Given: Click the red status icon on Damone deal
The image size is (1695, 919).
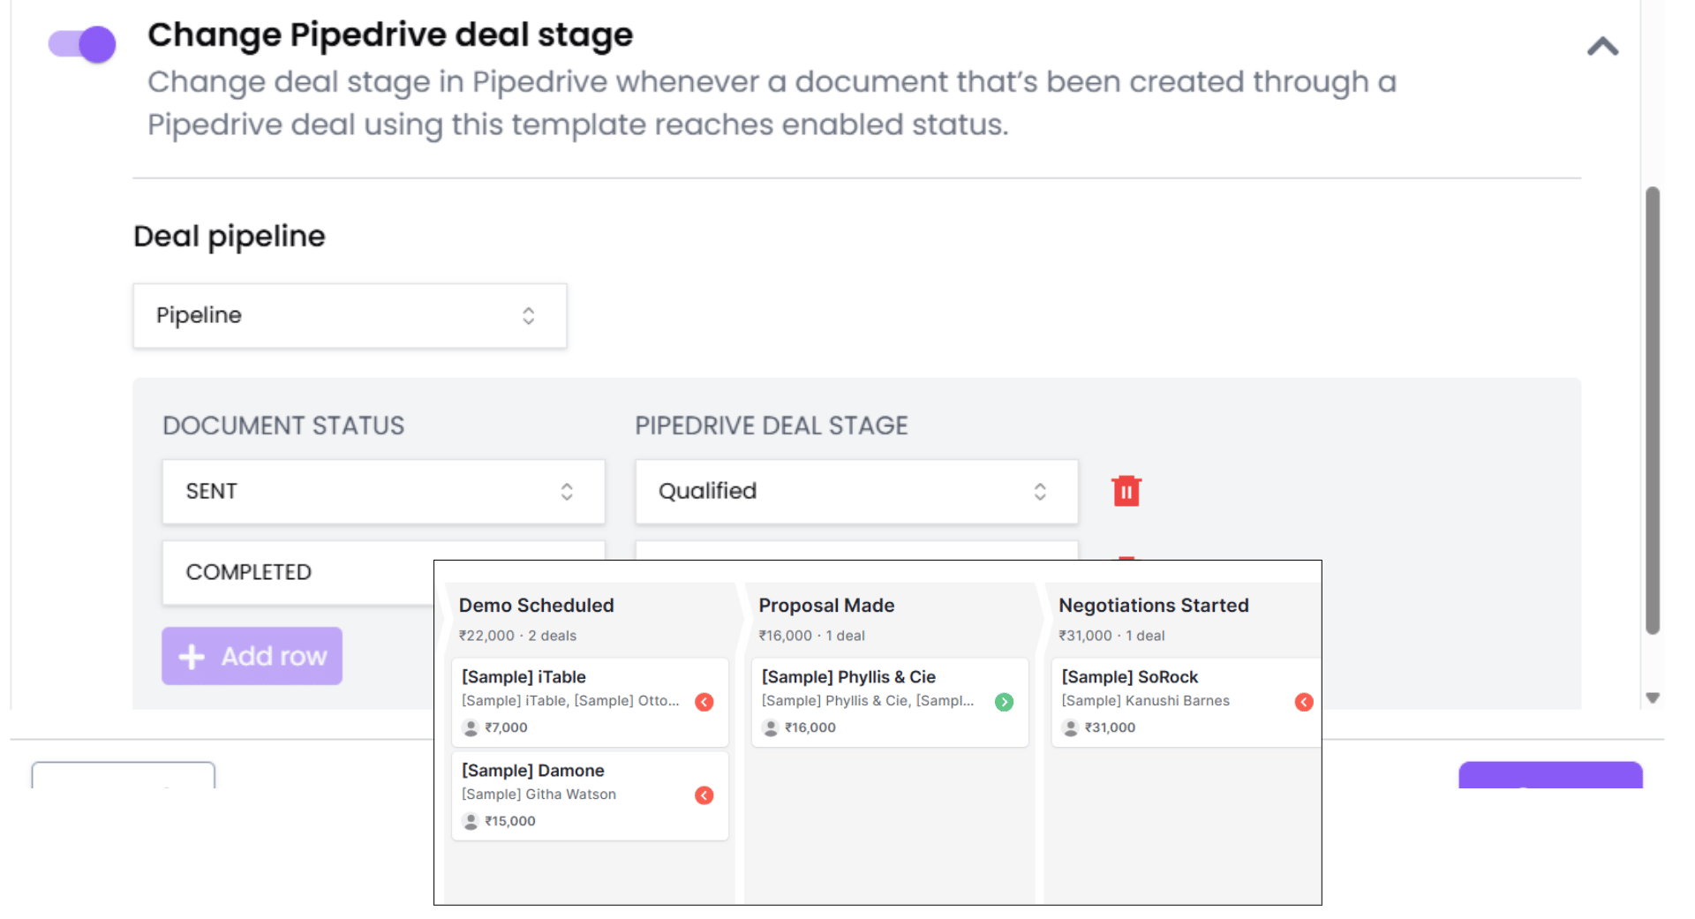Looking at the screenshot, I should 704,795.
